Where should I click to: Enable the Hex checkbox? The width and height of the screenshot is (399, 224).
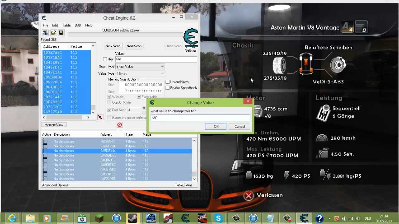[105, 59]
